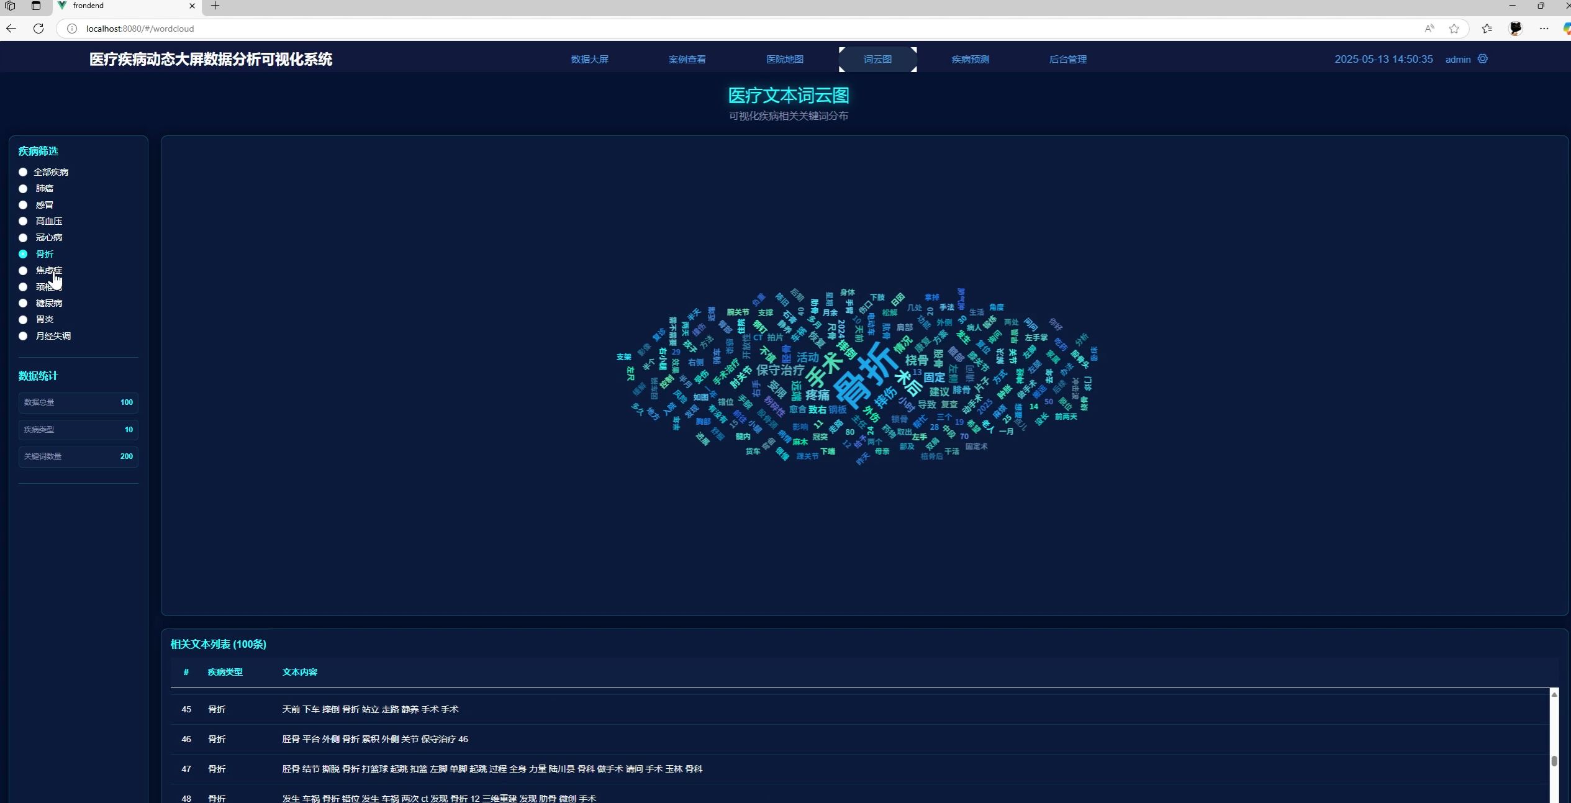Add page to favorites star icon

[1454, 29]
